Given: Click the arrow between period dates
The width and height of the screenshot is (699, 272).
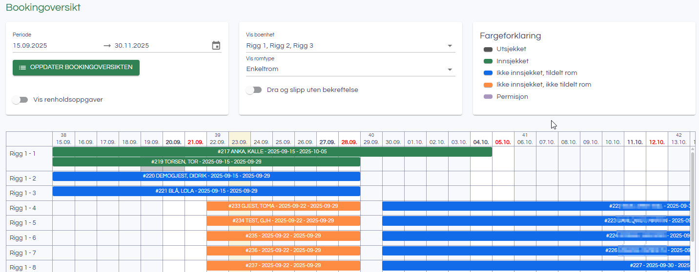Looking at the screenshot, I should pyautogui.click(x=107, y=46).
